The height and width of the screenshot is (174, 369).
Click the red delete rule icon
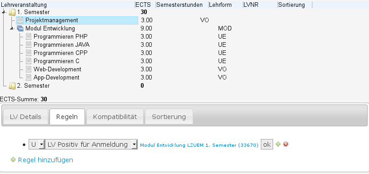(286, 144)
